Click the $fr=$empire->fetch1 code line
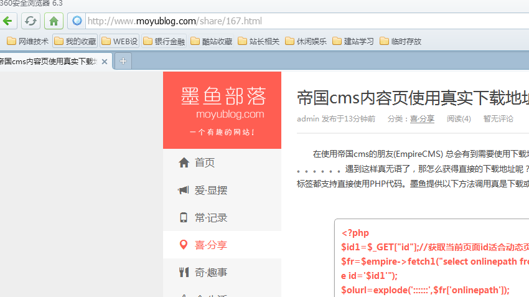The width and height of the screenshot is (529, 297). coord(435,262)
